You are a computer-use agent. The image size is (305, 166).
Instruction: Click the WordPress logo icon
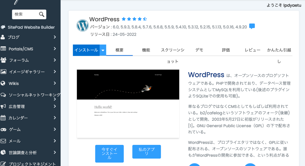(x=83, y=25)
